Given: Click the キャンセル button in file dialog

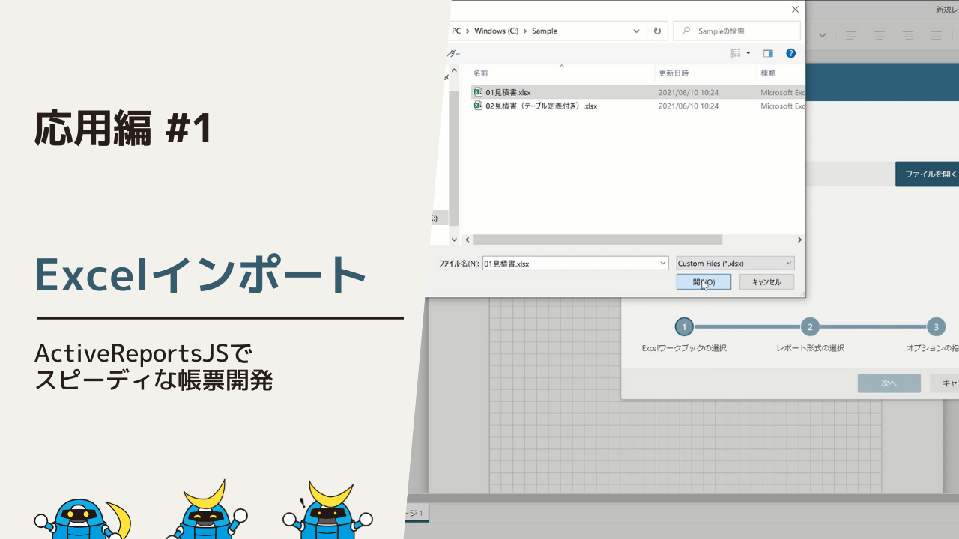Looking at the screenshot, I should [766, 282].
